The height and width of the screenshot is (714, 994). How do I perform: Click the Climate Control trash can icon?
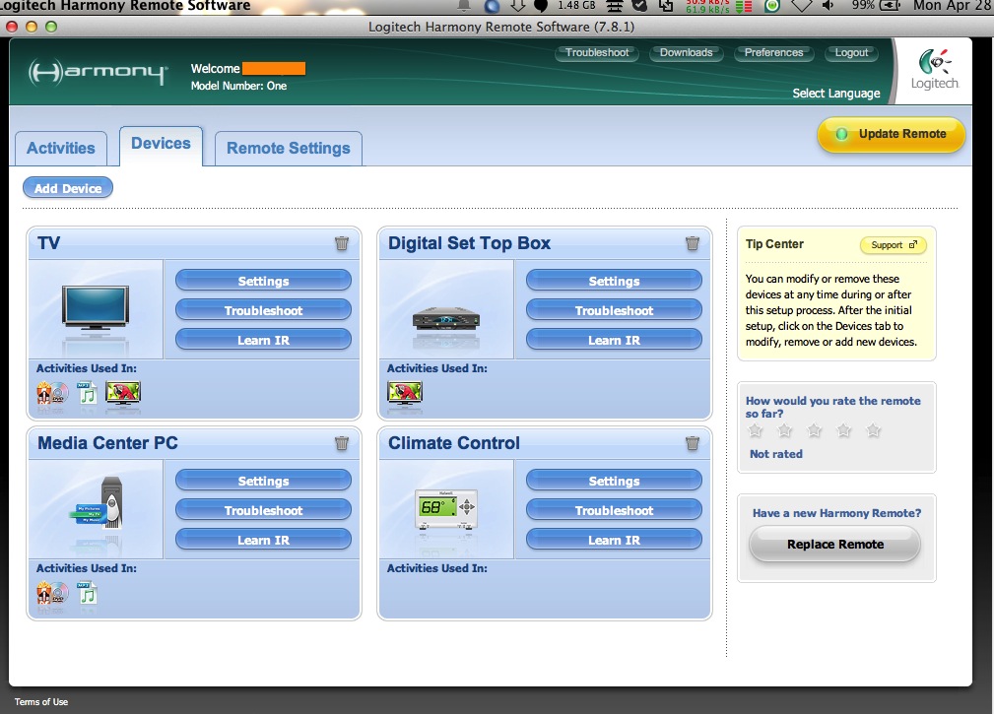(693, 443)
